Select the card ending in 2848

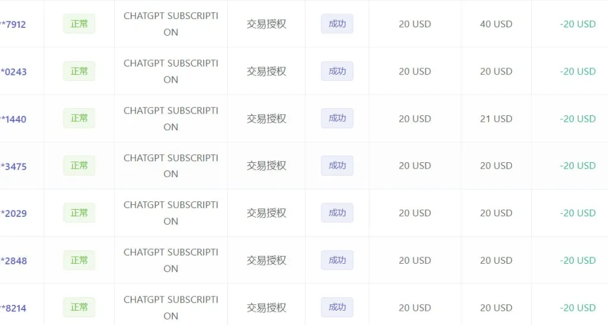14,261
